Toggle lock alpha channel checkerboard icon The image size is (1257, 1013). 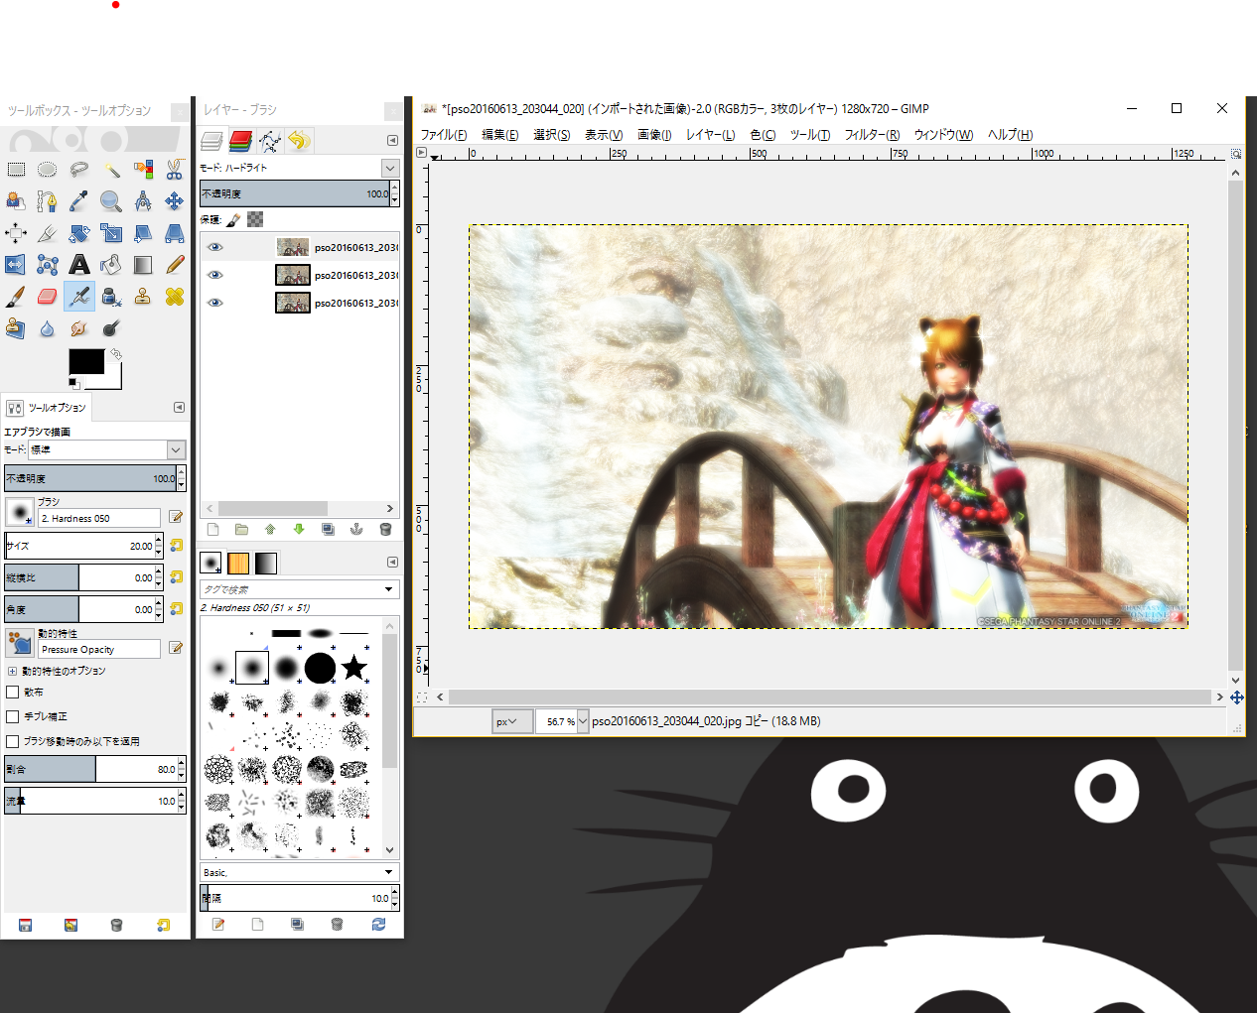pyautogui.click(x=255, y=220)
